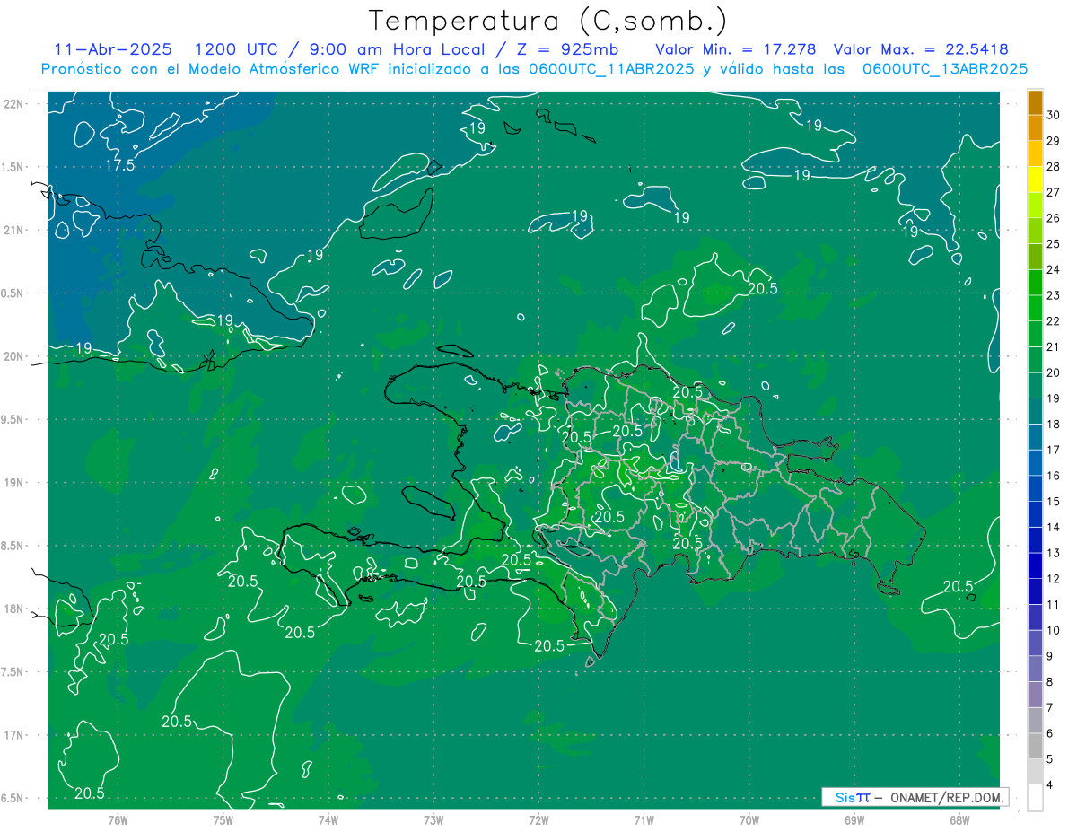This screenshot has width=1077, height=832.
Task: Click the colorbar value "23"
Action: coord(1054,295)
